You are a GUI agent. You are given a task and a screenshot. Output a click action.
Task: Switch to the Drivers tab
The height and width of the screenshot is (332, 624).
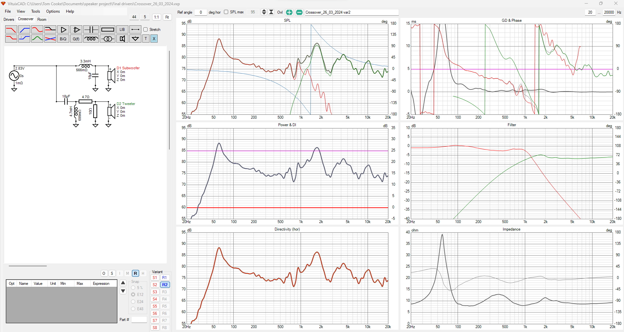click(x=9, y=20)
